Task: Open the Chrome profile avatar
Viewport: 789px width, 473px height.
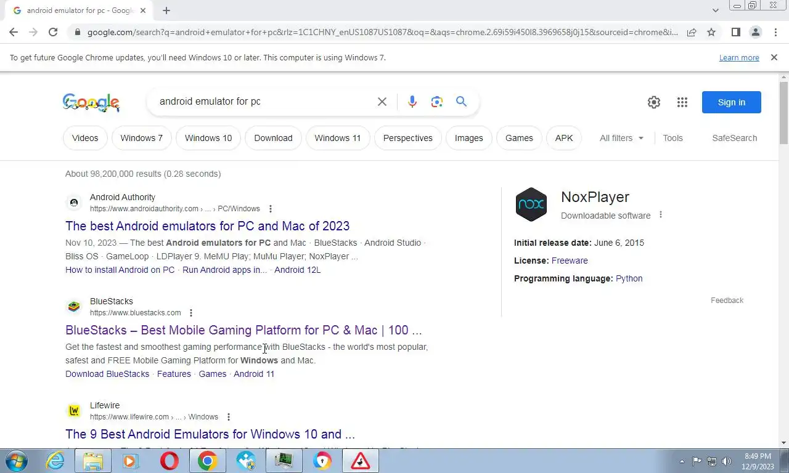Action: tap(755, 32)
